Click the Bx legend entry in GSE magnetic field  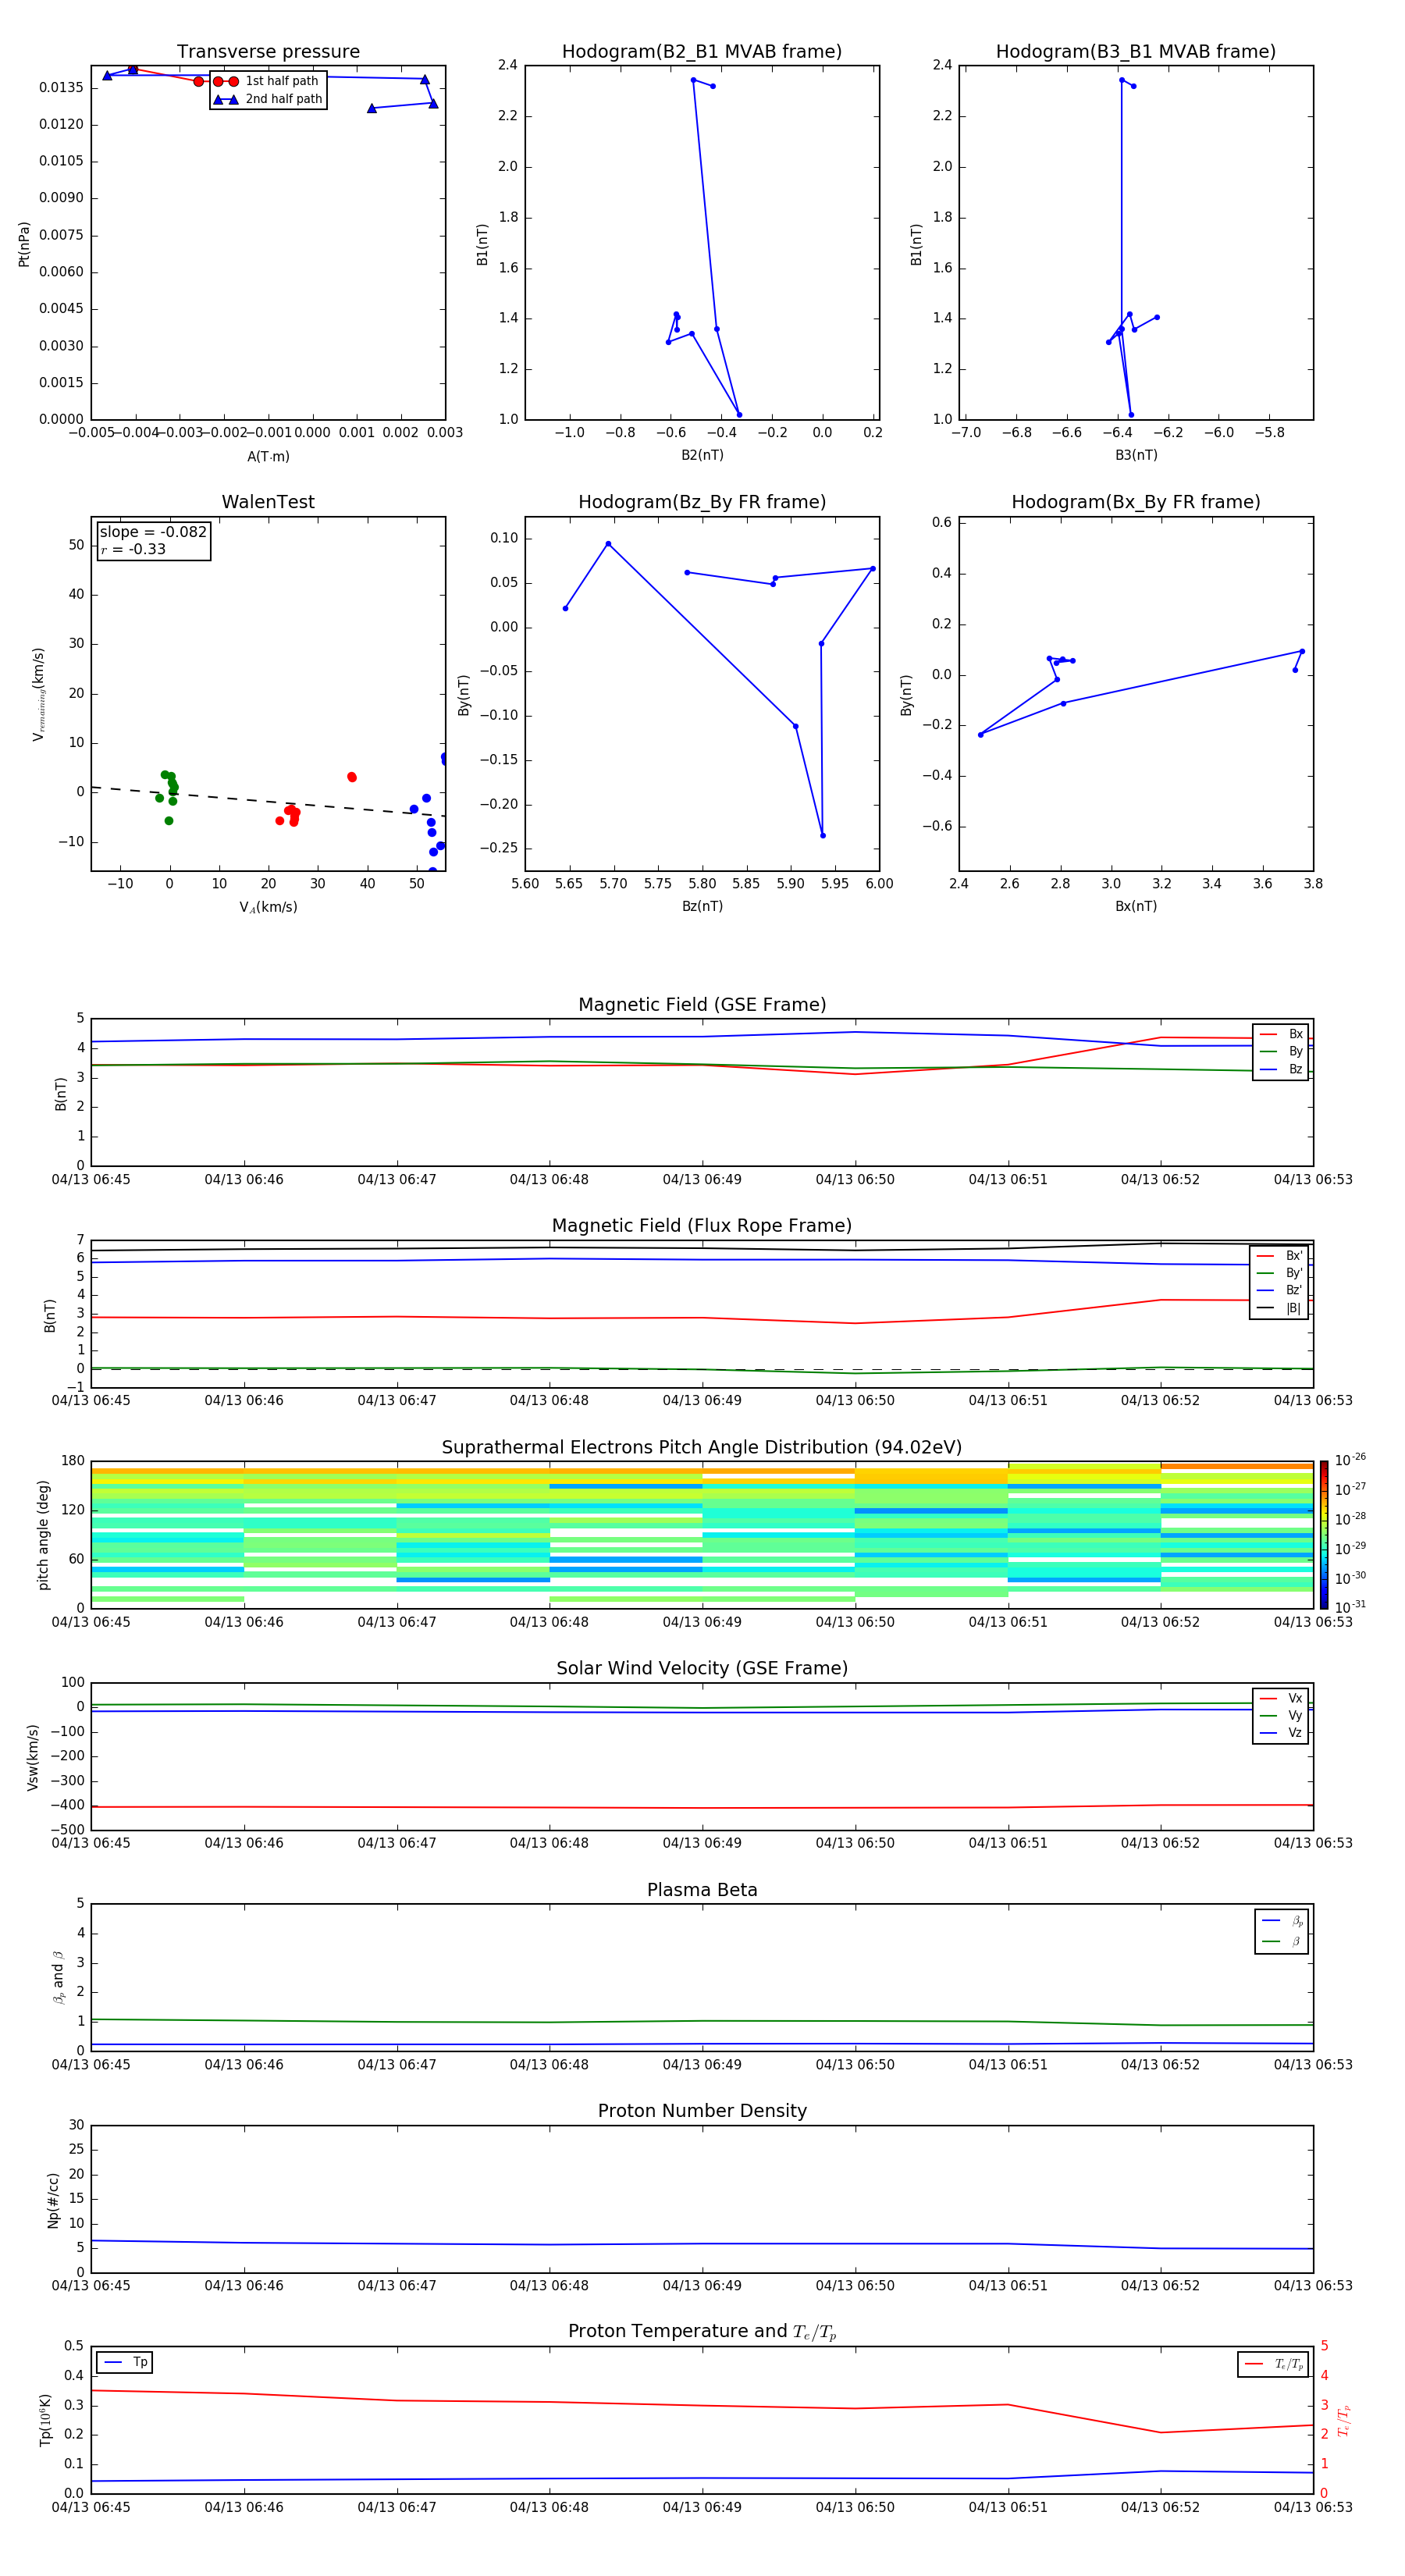pyautogui.click(x=1281, y=1034)
